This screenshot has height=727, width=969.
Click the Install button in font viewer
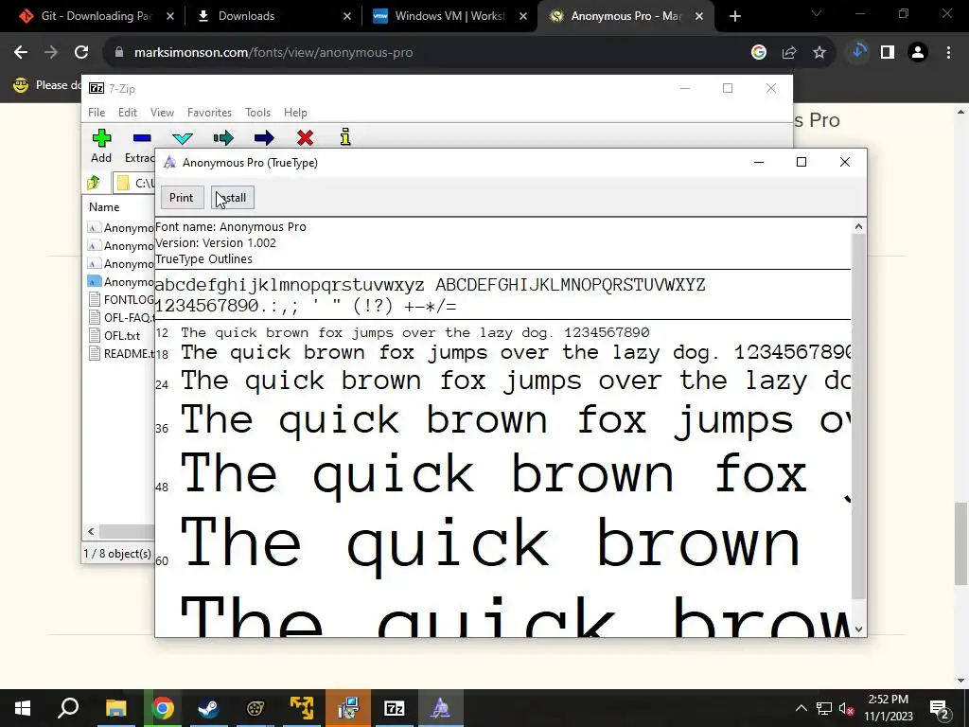tap(233, 198)
